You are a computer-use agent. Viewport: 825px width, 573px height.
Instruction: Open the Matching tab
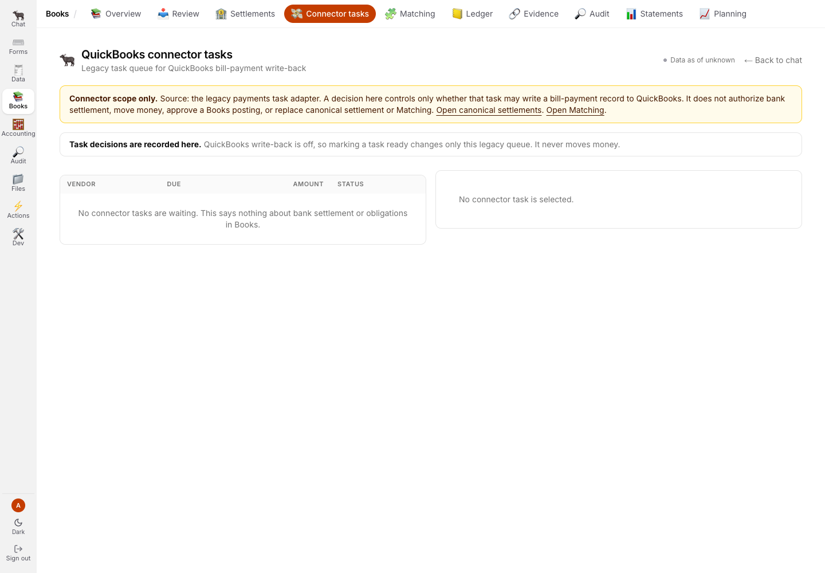[x=410, y=14]
